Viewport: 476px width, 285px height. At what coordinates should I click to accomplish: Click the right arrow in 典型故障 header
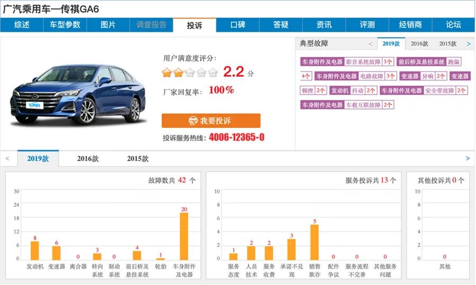(x=468, y=44)
